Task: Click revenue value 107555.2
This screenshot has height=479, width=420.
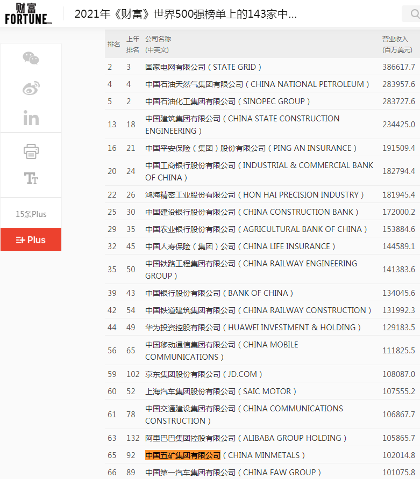Action: [398, 391]
